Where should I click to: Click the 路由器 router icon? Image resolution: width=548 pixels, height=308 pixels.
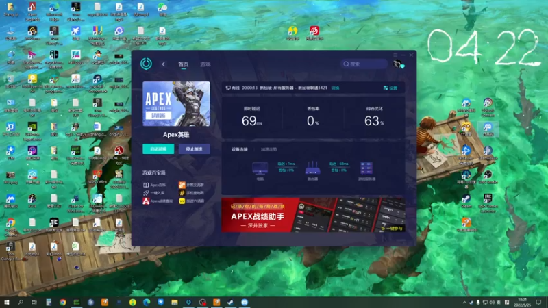pyautogui.click(x=312, y=168)
